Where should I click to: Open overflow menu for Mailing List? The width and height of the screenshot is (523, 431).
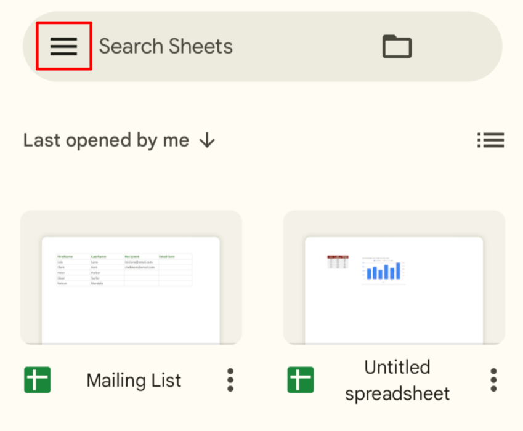click(230, 380)
